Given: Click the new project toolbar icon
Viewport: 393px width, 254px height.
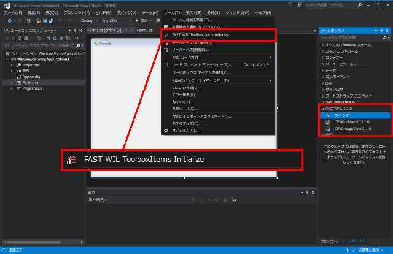Looking at the screenshot, I should tap(29, 21).
